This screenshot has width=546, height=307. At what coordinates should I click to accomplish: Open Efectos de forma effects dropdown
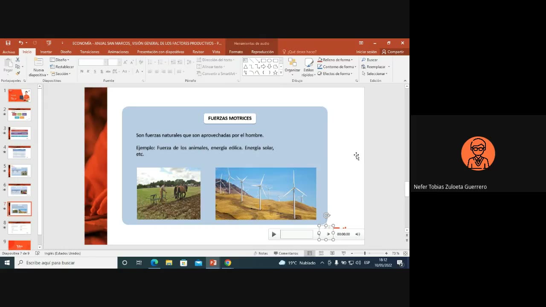335,73
